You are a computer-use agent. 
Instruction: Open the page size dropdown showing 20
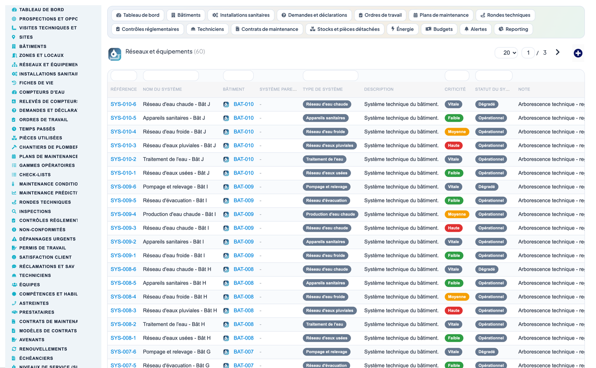[506, 53]
